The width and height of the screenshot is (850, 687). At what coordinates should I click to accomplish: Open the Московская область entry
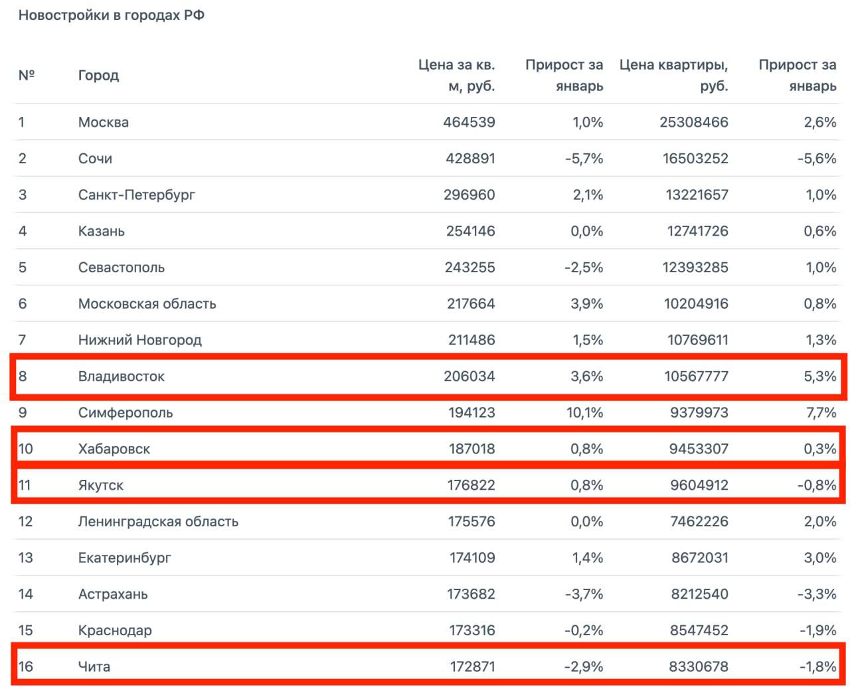point(147,304)
